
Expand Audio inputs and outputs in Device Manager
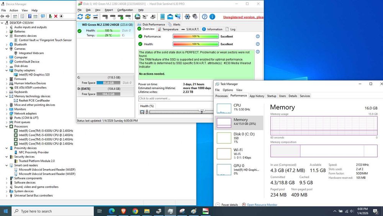pyautogui.click(x=7, y=27)
